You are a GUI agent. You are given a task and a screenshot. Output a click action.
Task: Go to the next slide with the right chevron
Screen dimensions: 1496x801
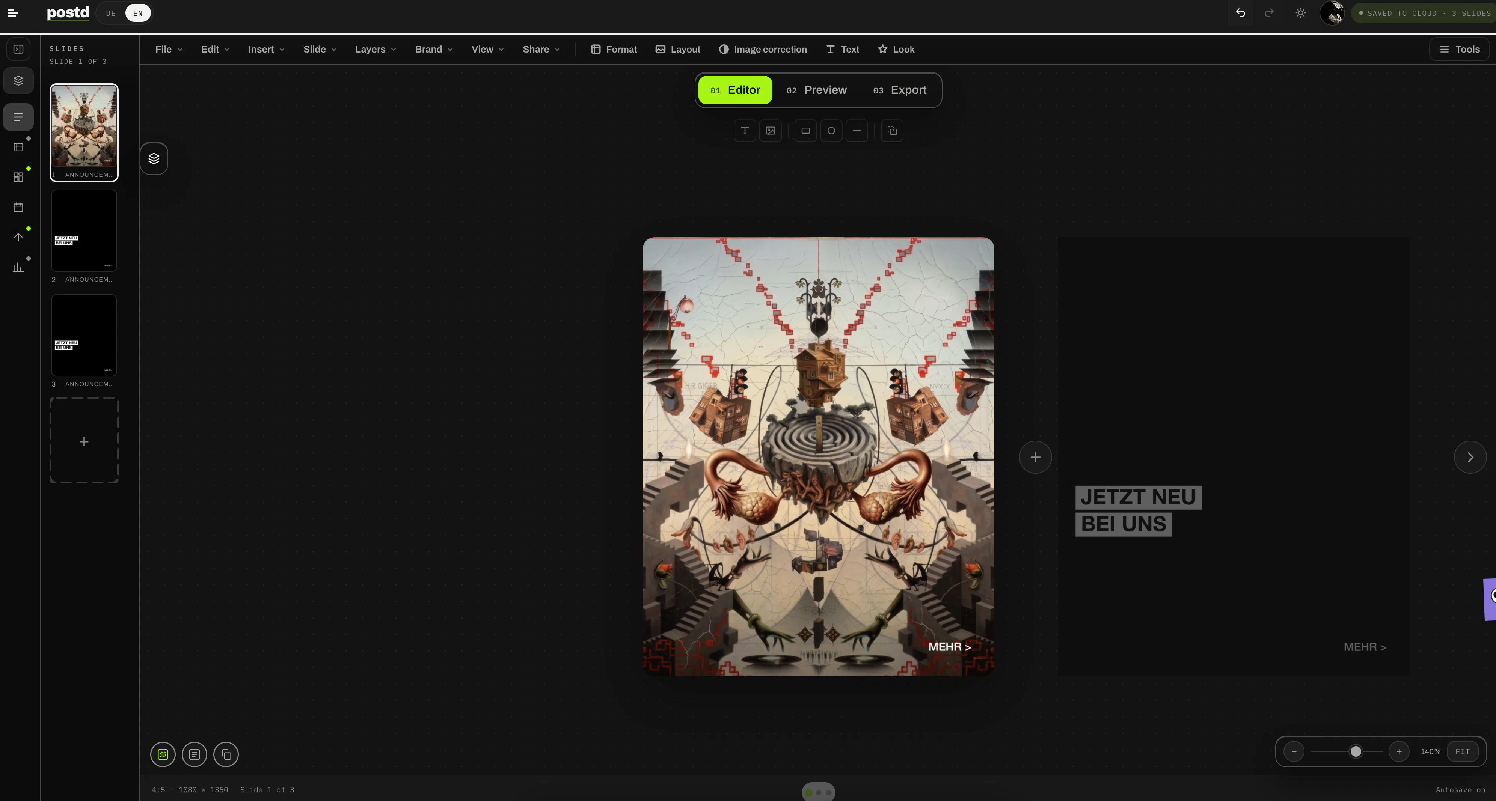[x=1470, y=458]
